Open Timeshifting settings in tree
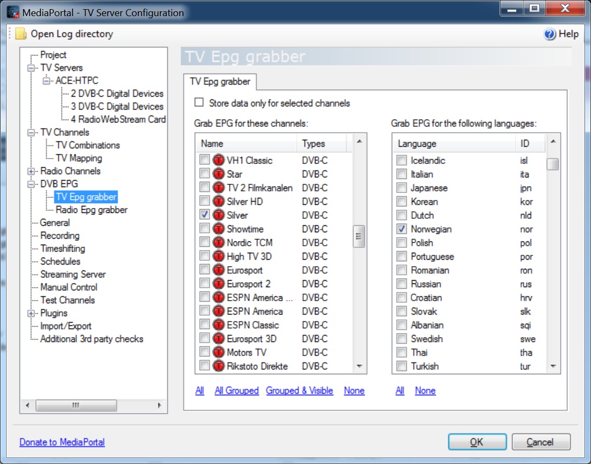The image size is (591, 464). [62, 248]
